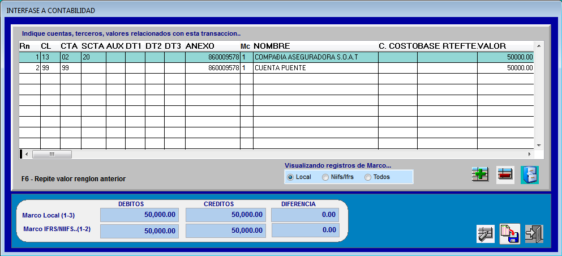
Task: Click the ANEXO column header
Action: point(213,46)
